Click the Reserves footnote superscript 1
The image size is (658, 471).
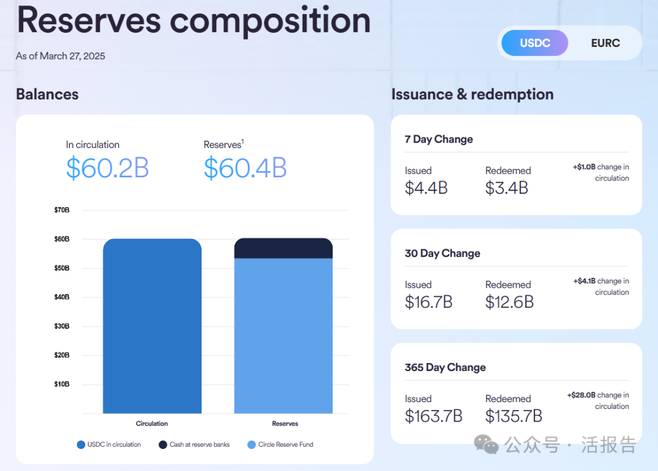[x=243, y=141]
